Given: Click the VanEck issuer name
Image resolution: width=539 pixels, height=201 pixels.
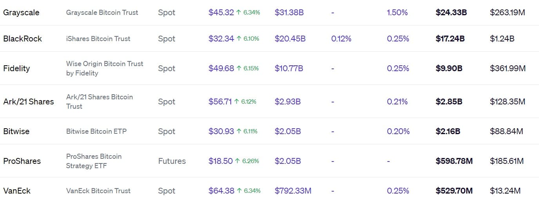Looking at the screenshot, I should point(17,191).
